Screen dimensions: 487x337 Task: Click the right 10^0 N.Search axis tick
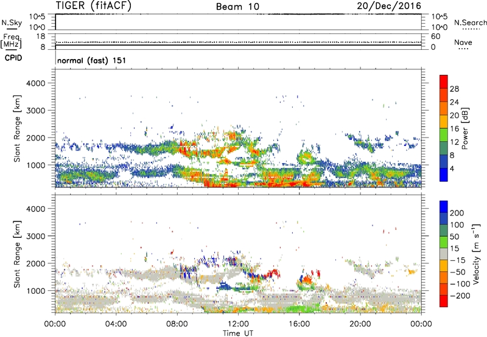click(440, 27)
